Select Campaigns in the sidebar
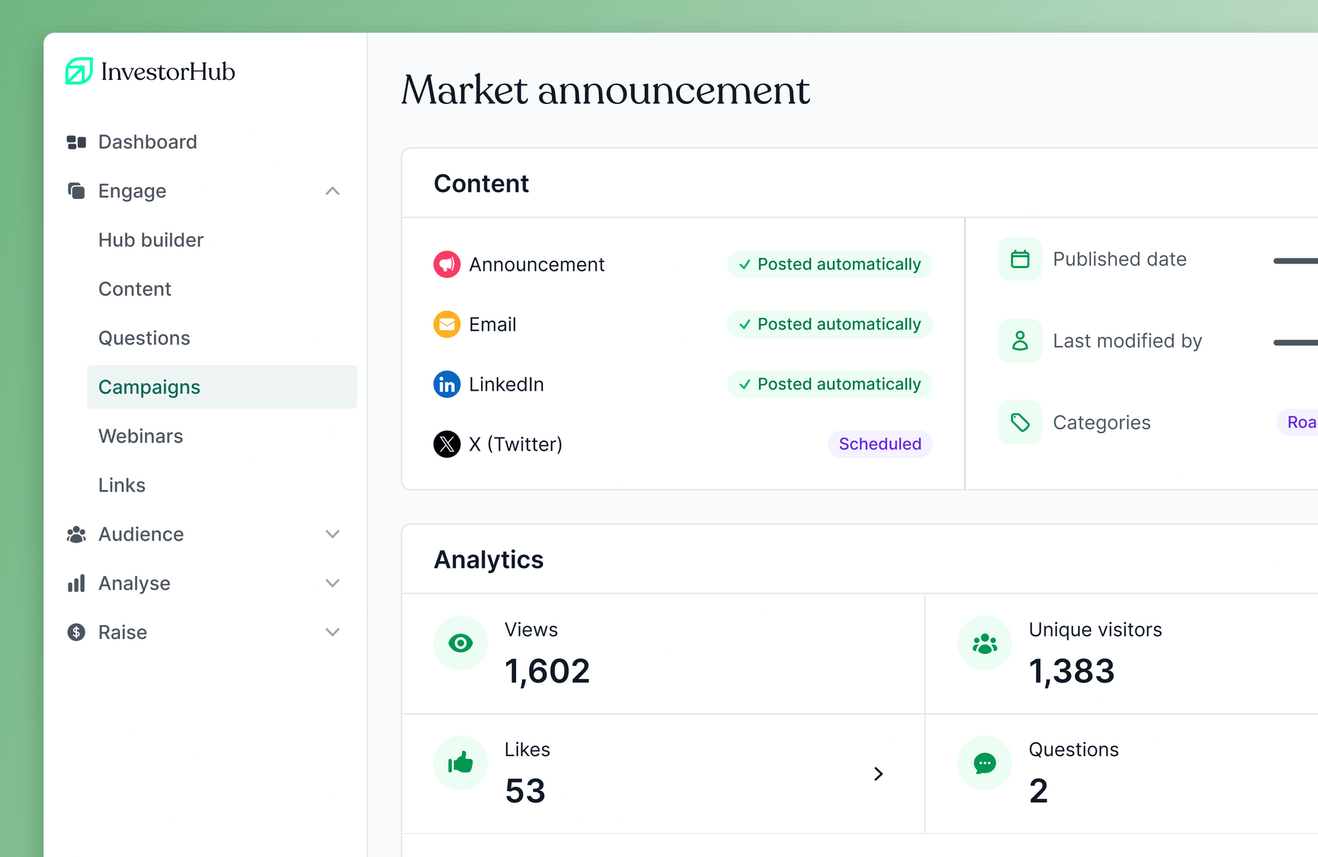This screenshot has height=857, width=1318. [x=222, y=387]
